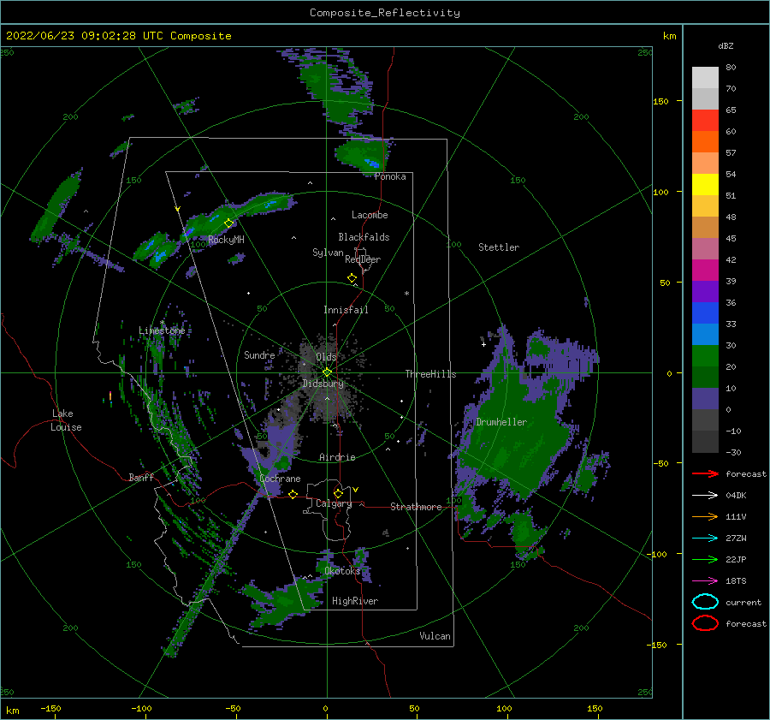The image size is (770, 720).
Task: Click the Airdrie label
Action: tap(337, 457)
